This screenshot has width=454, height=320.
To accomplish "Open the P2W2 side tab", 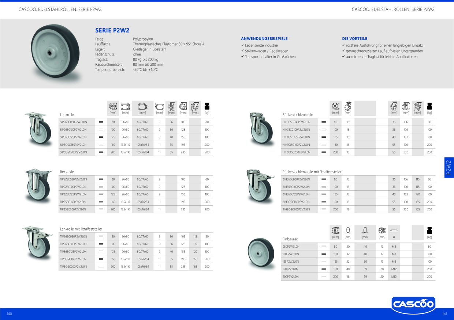I will coord(449,168).
